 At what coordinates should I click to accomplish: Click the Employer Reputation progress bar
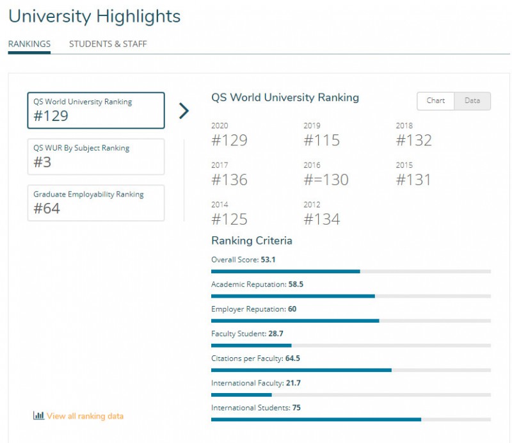click(351, 321)
